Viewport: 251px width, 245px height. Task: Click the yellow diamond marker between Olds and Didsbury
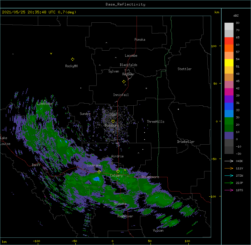tap(113, 121)
